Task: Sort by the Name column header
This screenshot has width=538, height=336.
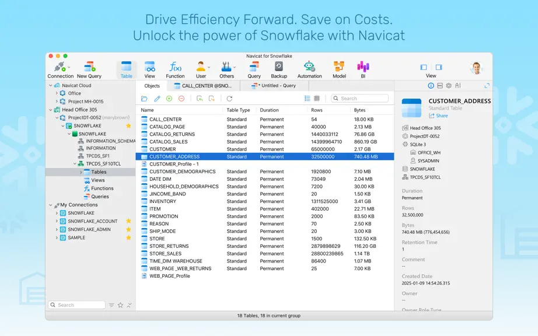Action: (x=147, y=110)
